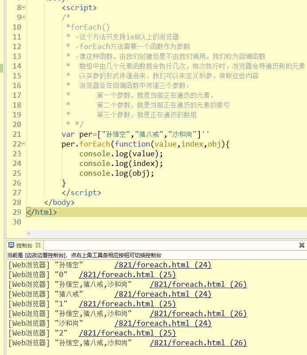Click the console.log(index); code line
This screenshot has height=355, width=307.
(121, 163)
